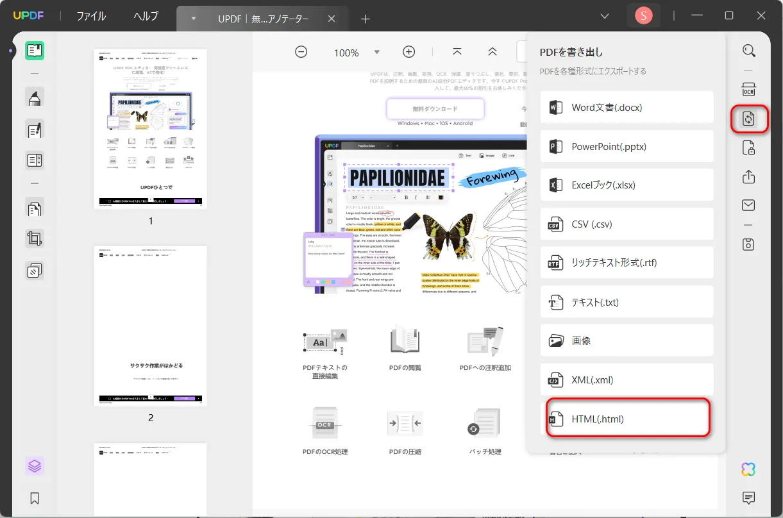The height and width of the screenshot is (518, 783).
Task: Export as HTML(.html)
Action: tap(628, 419)
